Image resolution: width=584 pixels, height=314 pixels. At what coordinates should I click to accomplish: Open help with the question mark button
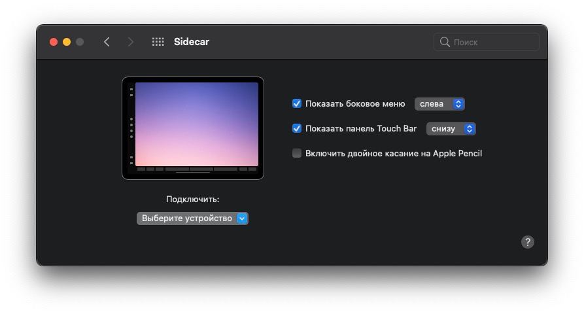[527, 242]
